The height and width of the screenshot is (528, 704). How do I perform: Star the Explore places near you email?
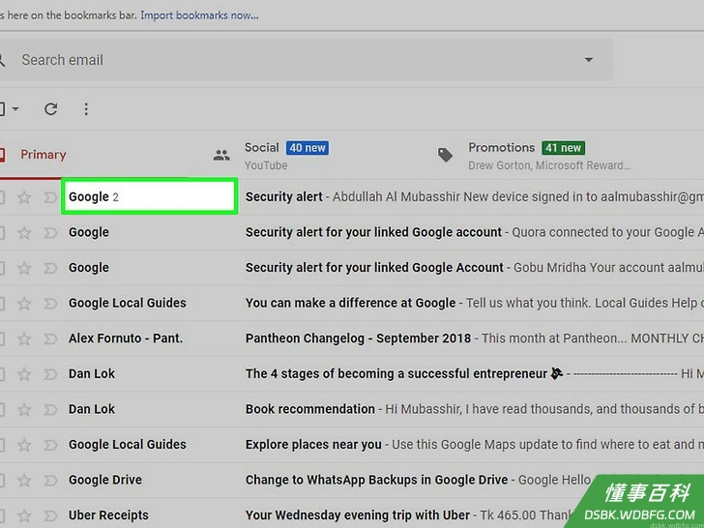coord(24,445)
